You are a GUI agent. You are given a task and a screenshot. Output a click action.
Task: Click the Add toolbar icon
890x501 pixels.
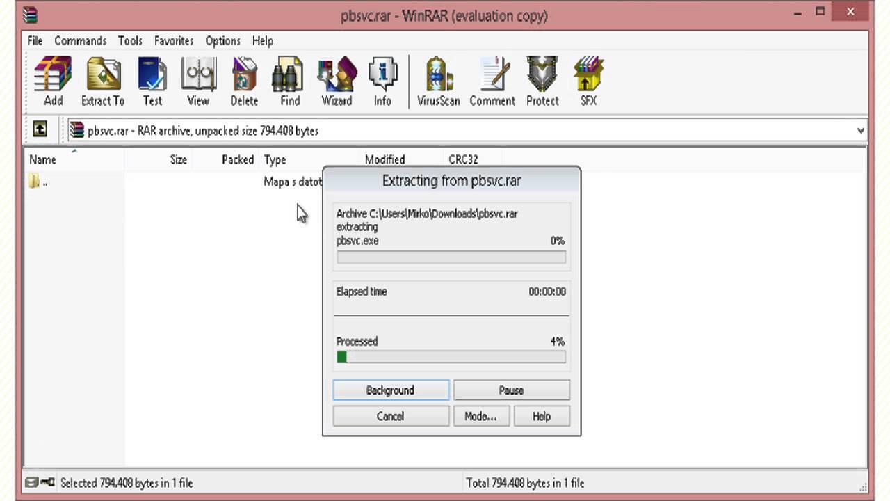click(x=53, y=81)
